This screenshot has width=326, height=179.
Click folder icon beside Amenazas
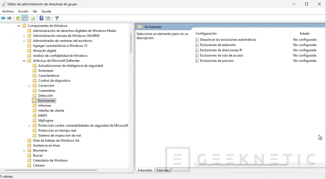(35, 71)
